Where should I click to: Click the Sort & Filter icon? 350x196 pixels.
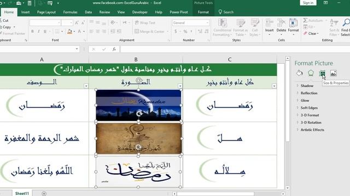(x=334, y=28)
